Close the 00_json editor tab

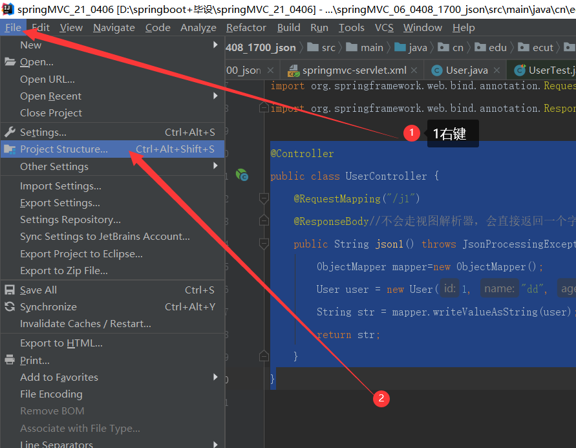pyautogui.click(x=270, y=70)
